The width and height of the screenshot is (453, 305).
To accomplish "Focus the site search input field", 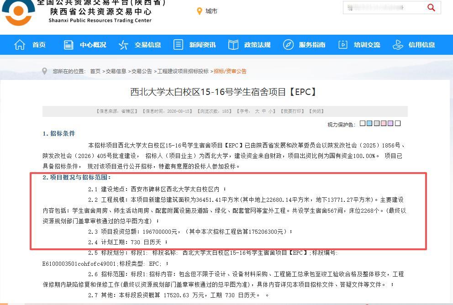I will coord(384,7).
